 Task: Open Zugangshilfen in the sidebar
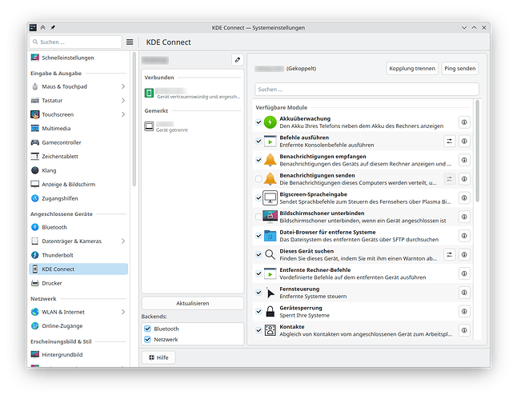(x=78, y=198)
